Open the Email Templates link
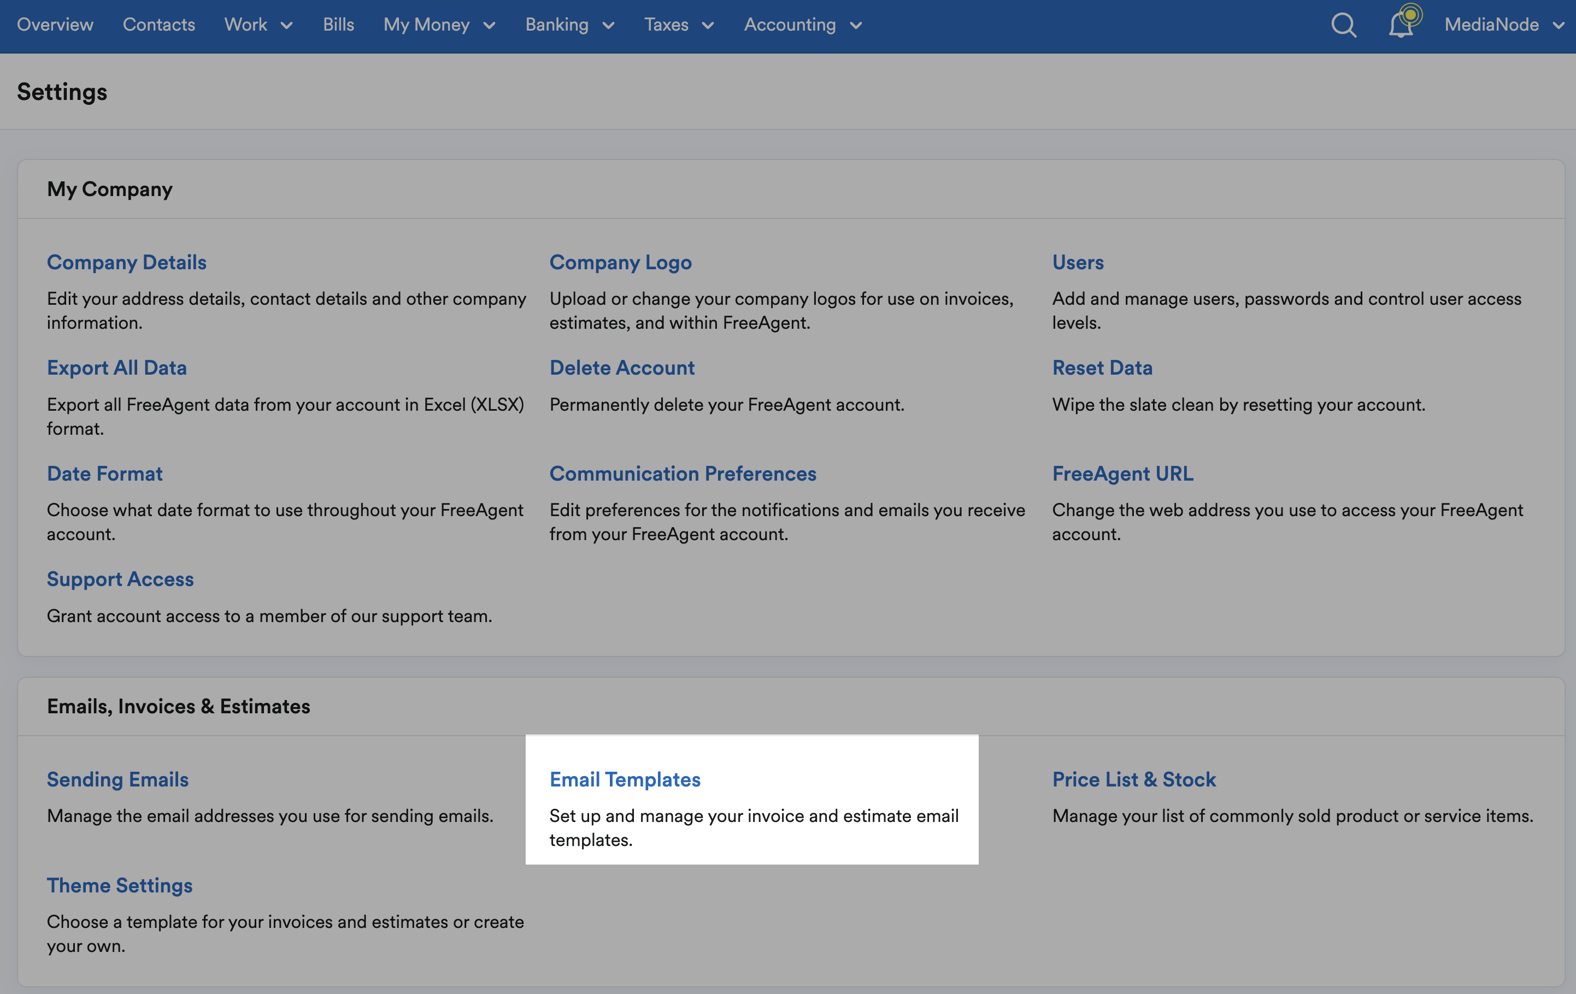Screen dimensions: 1576x994 point(625,779)
